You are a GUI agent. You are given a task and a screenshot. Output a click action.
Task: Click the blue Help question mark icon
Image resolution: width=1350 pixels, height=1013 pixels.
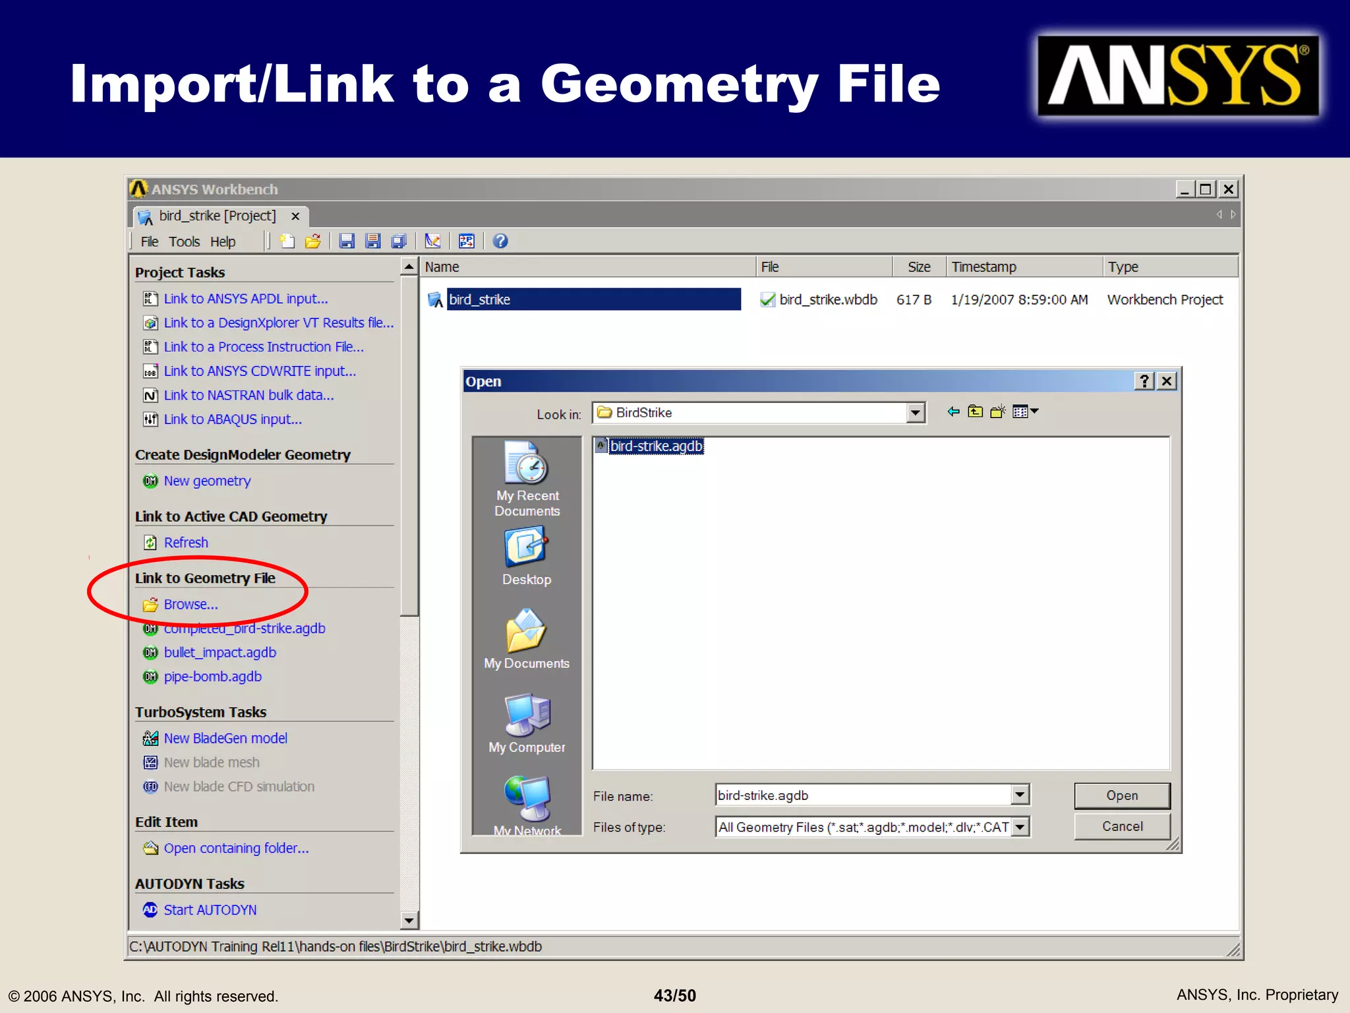500,241
